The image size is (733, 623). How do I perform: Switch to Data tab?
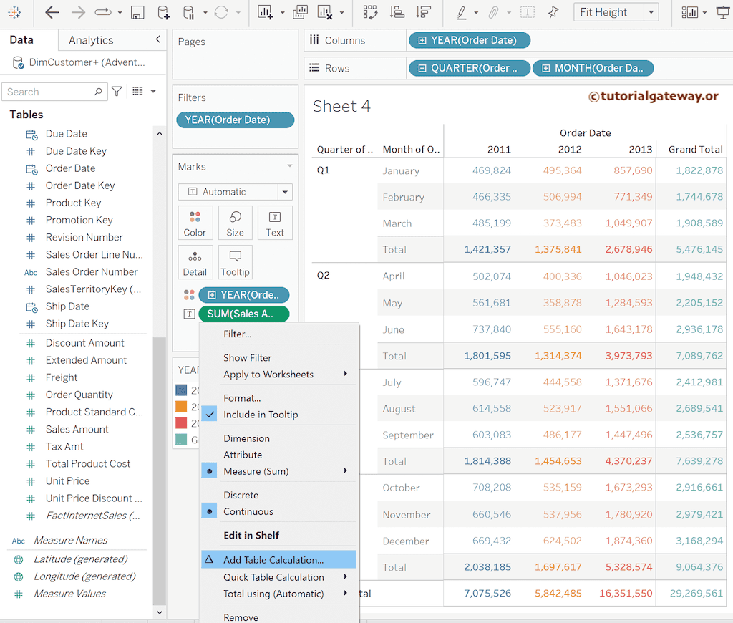coord(21,40)
